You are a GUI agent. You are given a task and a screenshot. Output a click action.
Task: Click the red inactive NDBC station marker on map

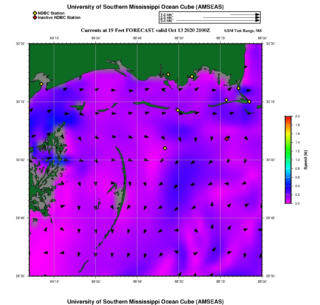[x=227, y=139]
